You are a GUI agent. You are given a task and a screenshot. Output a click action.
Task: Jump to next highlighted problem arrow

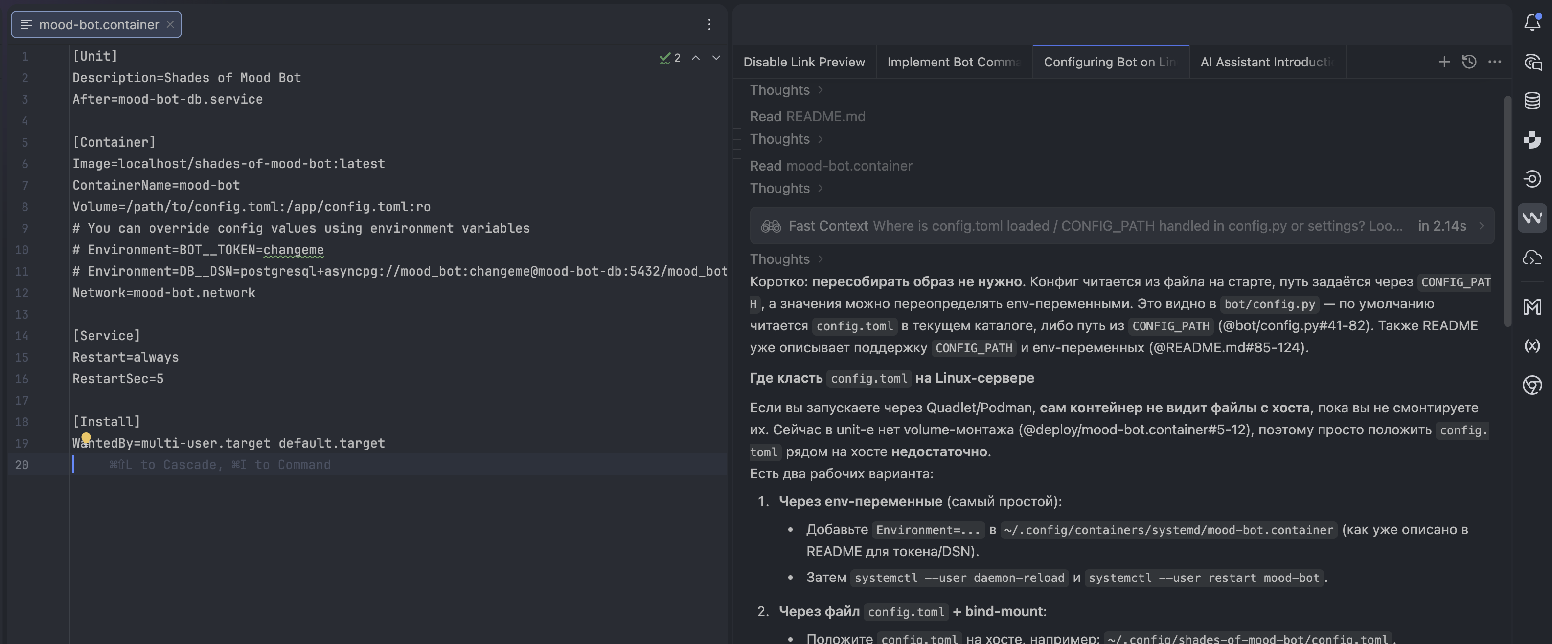point(716,58)
